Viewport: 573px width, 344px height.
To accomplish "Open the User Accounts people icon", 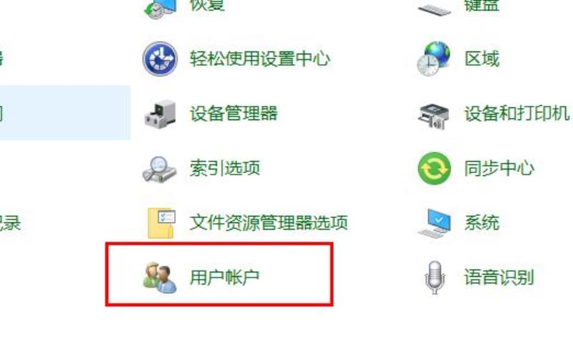I will click(160, 277).
